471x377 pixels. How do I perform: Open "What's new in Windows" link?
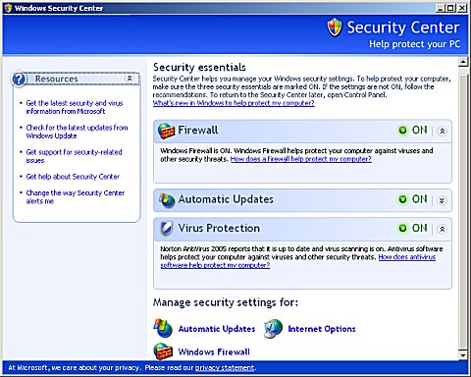234,103
